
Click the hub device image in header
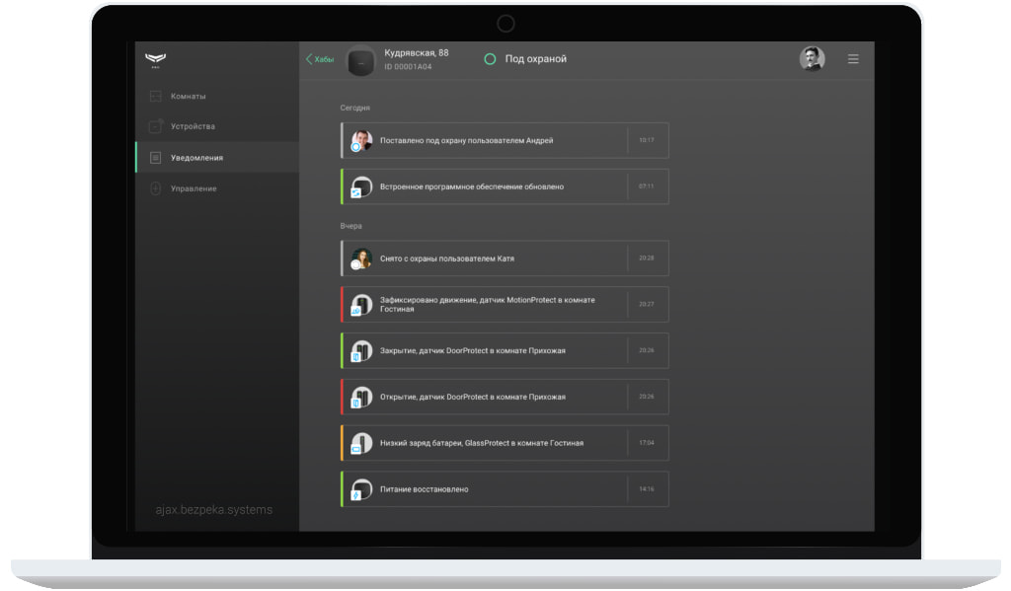click(361, 62)
